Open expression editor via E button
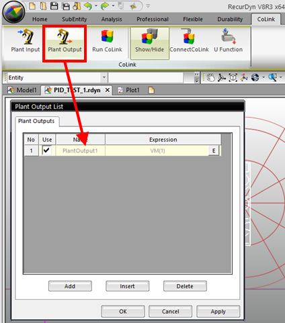Viewport: 285px width, 323px height. [214, 150]
